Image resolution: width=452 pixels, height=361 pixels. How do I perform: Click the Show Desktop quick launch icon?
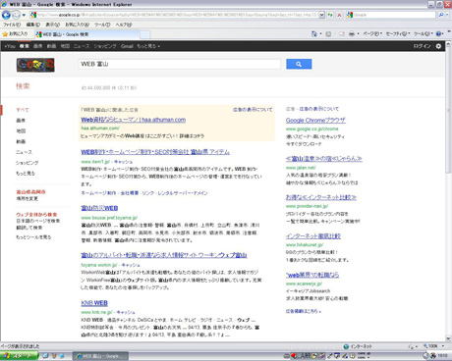[45, 356]
